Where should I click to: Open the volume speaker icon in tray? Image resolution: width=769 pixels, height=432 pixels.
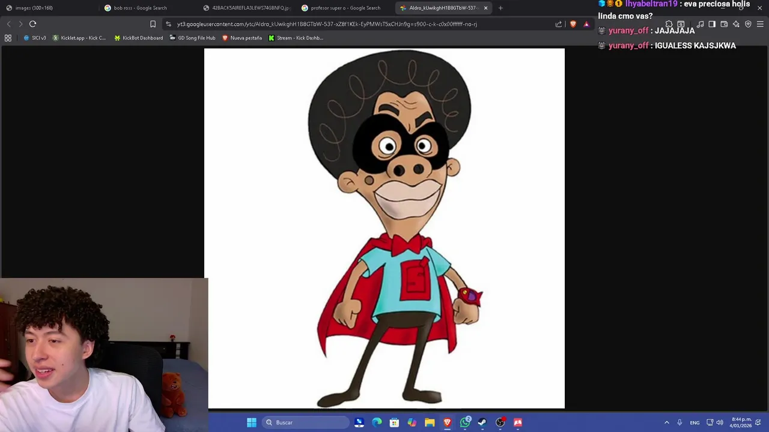tap(720, 422)
